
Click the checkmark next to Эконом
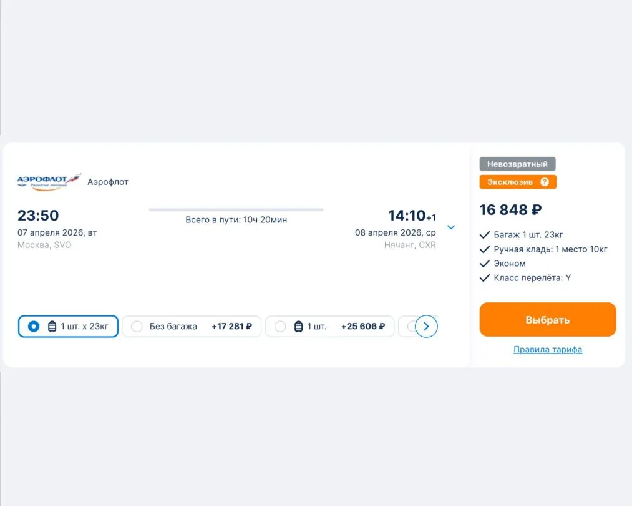485,264
